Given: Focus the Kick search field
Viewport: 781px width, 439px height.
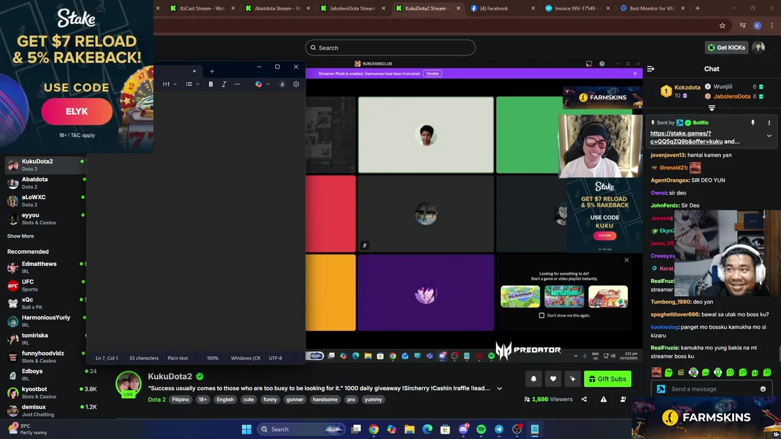Looking at the screenshot, I should (x=390, y=48).
